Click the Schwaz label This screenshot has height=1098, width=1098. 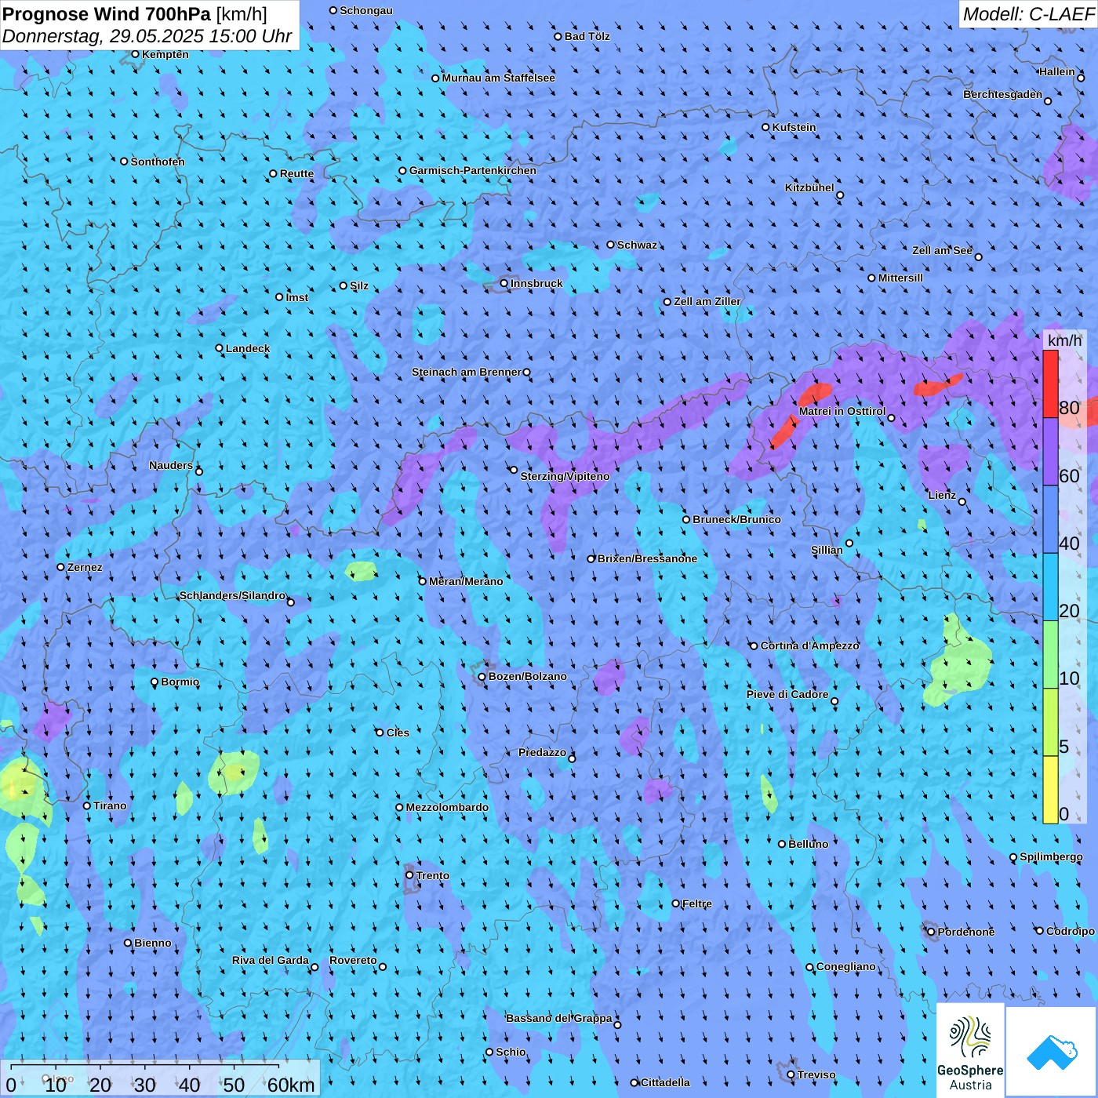pos(638,245)
